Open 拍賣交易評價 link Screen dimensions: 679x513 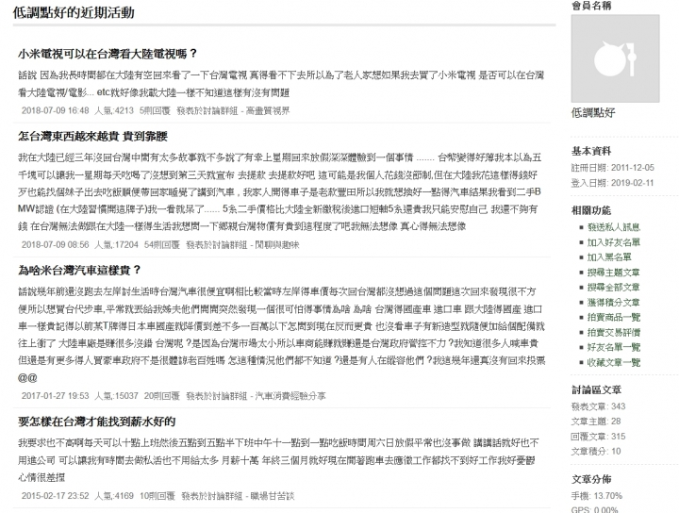(614, 332)
